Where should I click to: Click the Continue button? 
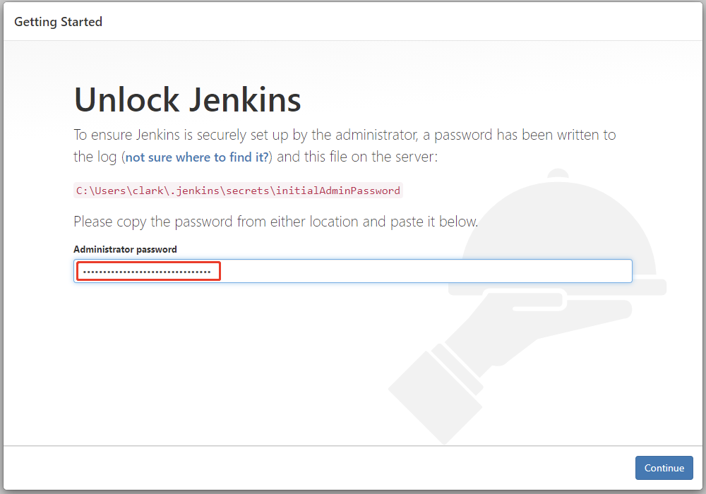(664, 468)
